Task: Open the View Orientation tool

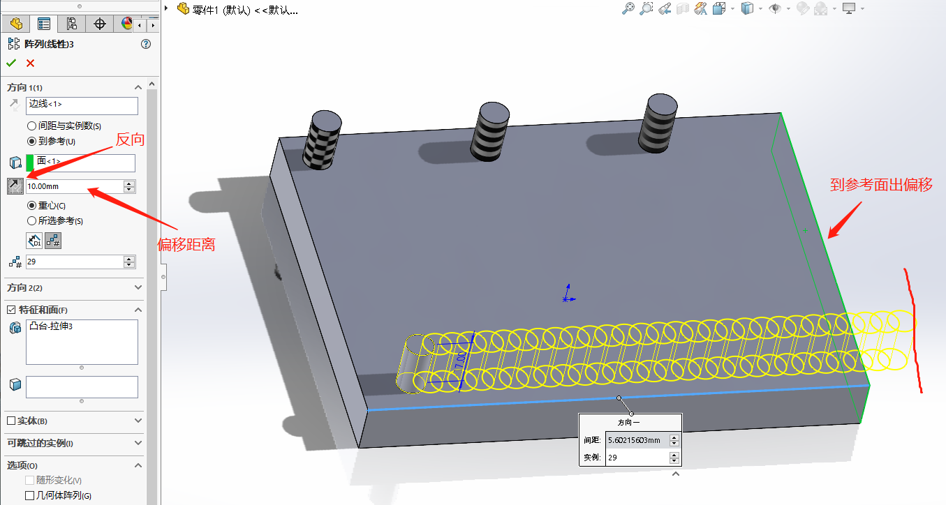Action: (720, 8)
